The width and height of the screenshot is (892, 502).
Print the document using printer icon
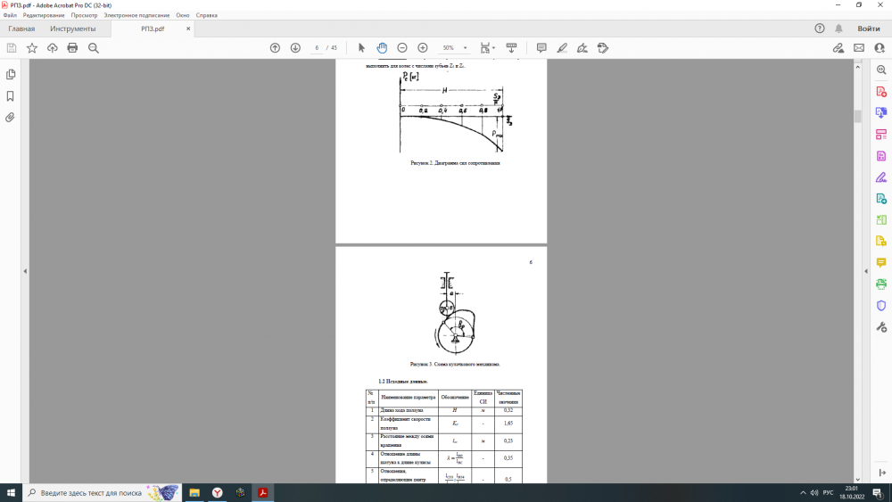[x=72, y=48]
